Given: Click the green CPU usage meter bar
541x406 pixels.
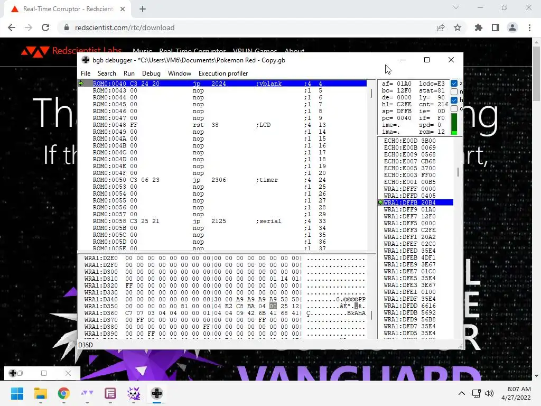Looking at the screenshot, I should coord(454,124).
